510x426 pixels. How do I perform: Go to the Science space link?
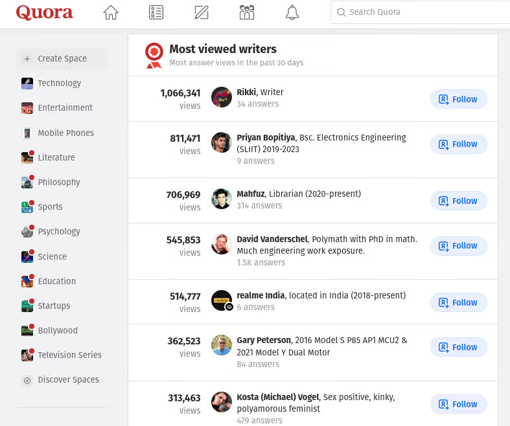click(x=52, y=257)
